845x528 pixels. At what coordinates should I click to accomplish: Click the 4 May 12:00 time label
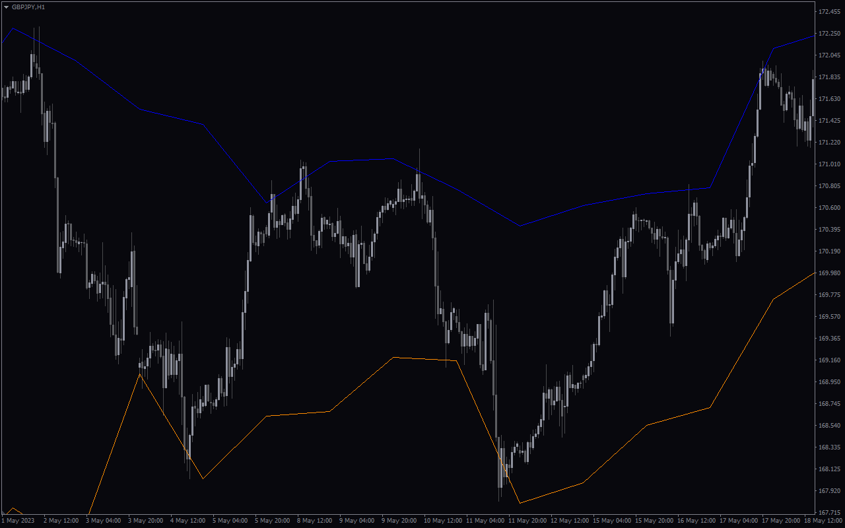click(x=187, y=521)
